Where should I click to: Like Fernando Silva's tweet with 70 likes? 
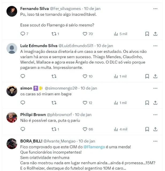[85, 34]
